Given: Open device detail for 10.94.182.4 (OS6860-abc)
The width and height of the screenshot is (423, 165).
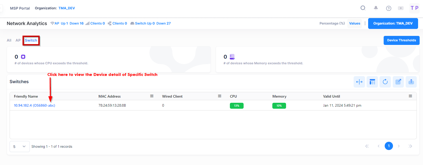Looking at the screenshot, I should [34, 105].
